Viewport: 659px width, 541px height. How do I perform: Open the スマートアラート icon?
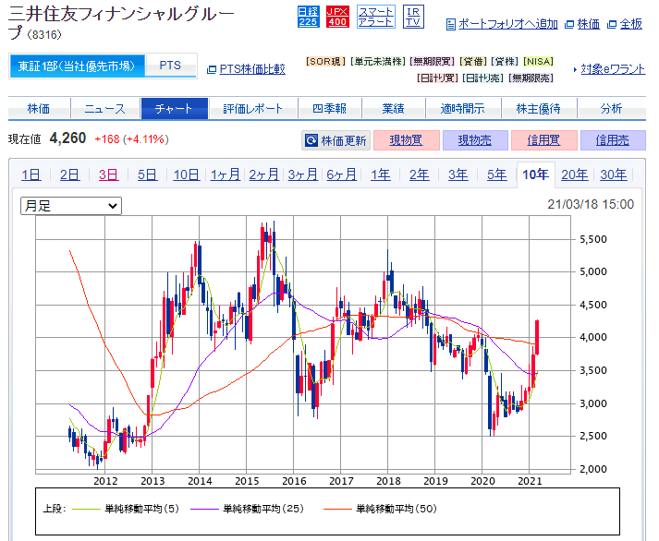376,18
